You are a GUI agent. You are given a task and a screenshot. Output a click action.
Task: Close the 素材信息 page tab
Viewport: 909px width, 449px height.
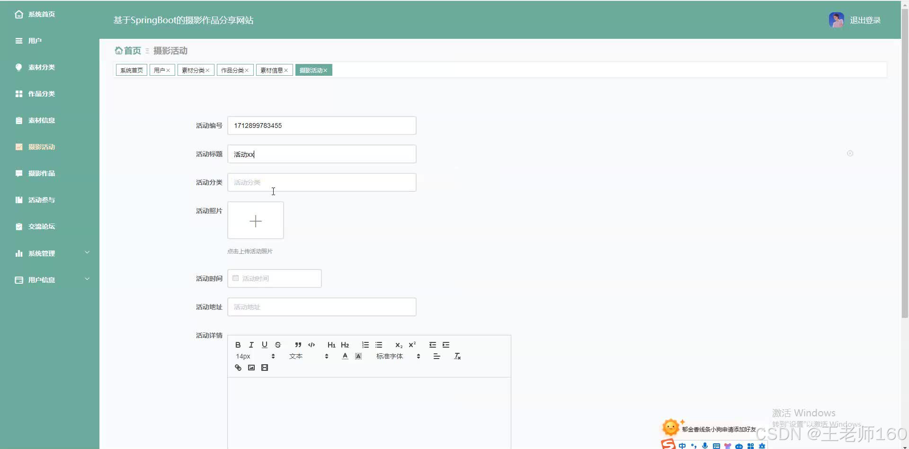click(x=286, y=71)
